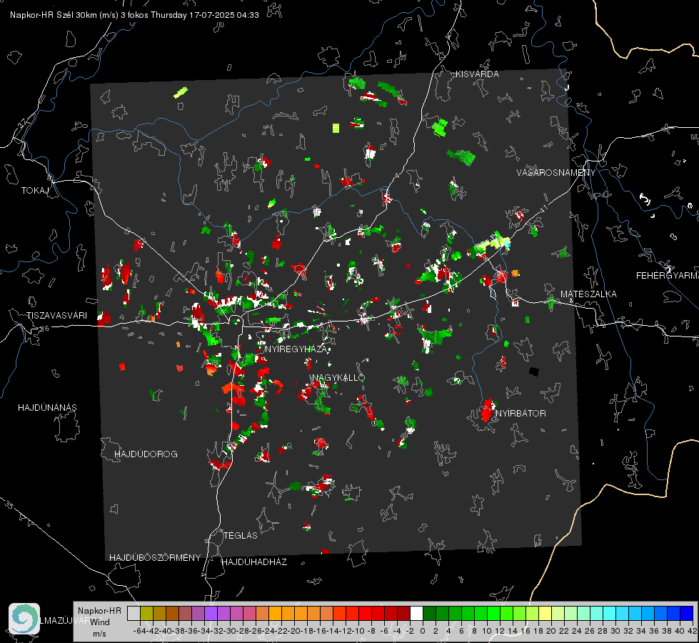Click the white zero-velocity legend swatch
The image size is (699, 643).
(416, 613)
